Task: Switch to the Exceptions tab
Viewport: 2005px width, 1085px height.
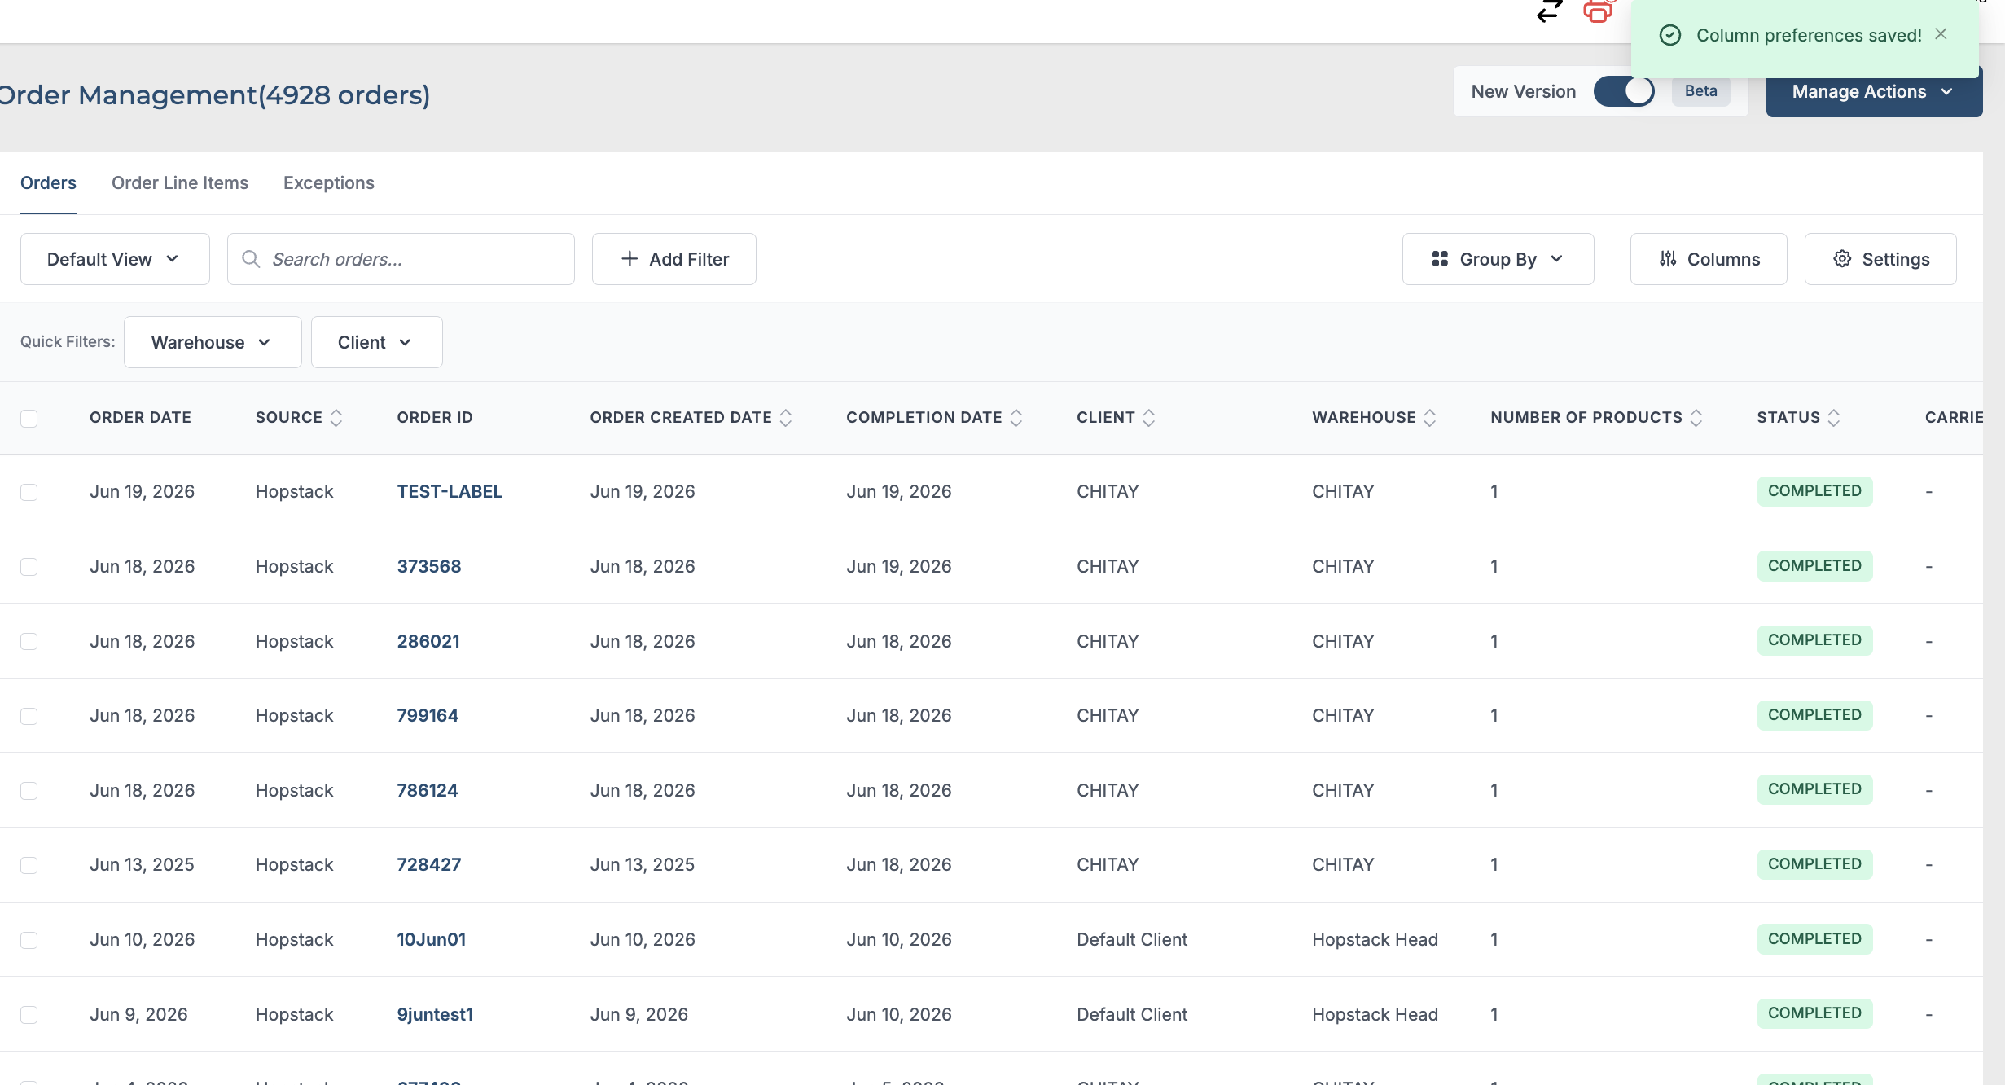Action: coord(329,183)
